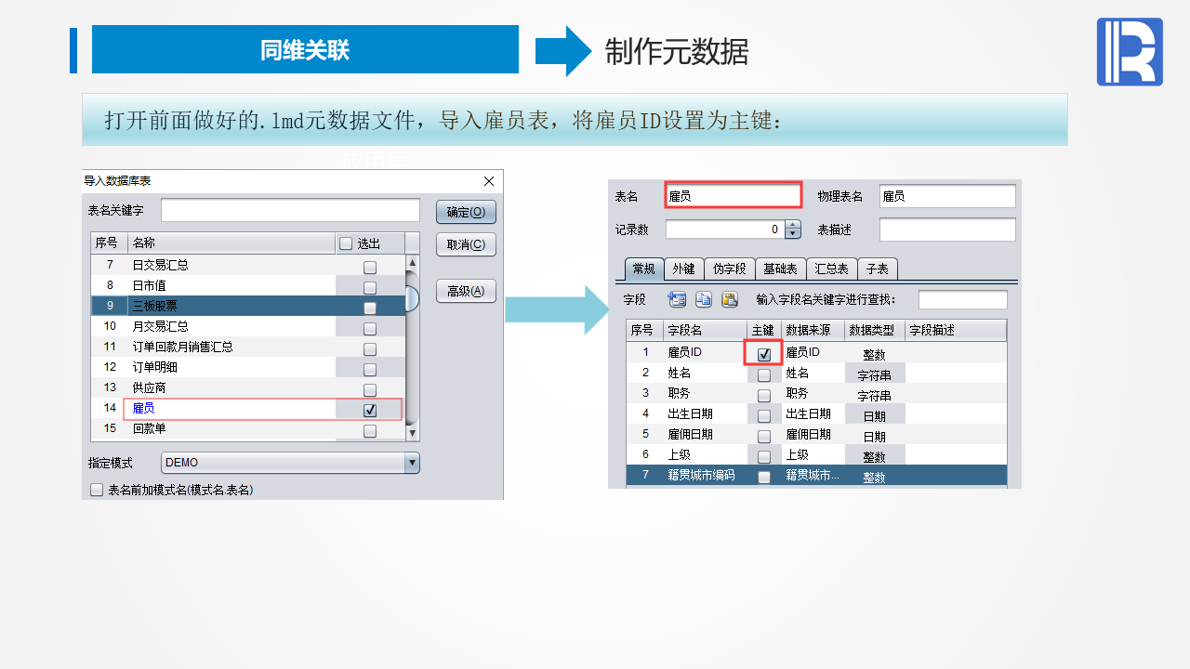Select the 雇员 row name in import list
The image size is (1190, 669).
[x=143, y=408]
